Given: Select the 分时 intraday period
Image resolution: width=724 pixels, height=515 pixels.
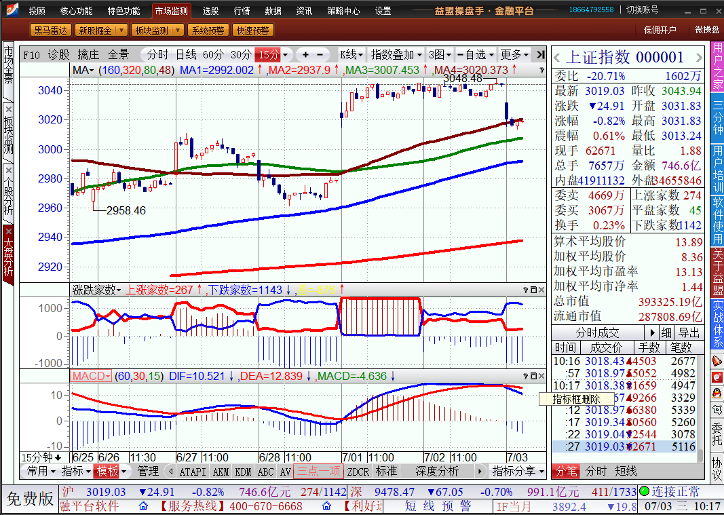Looking at the screenshot, I should 157,55.
